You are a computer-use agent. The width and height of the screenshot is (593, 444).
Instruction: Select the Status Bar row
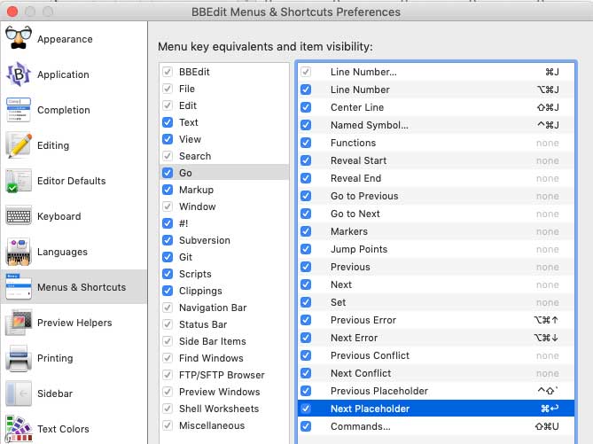[x=224, y=324]
